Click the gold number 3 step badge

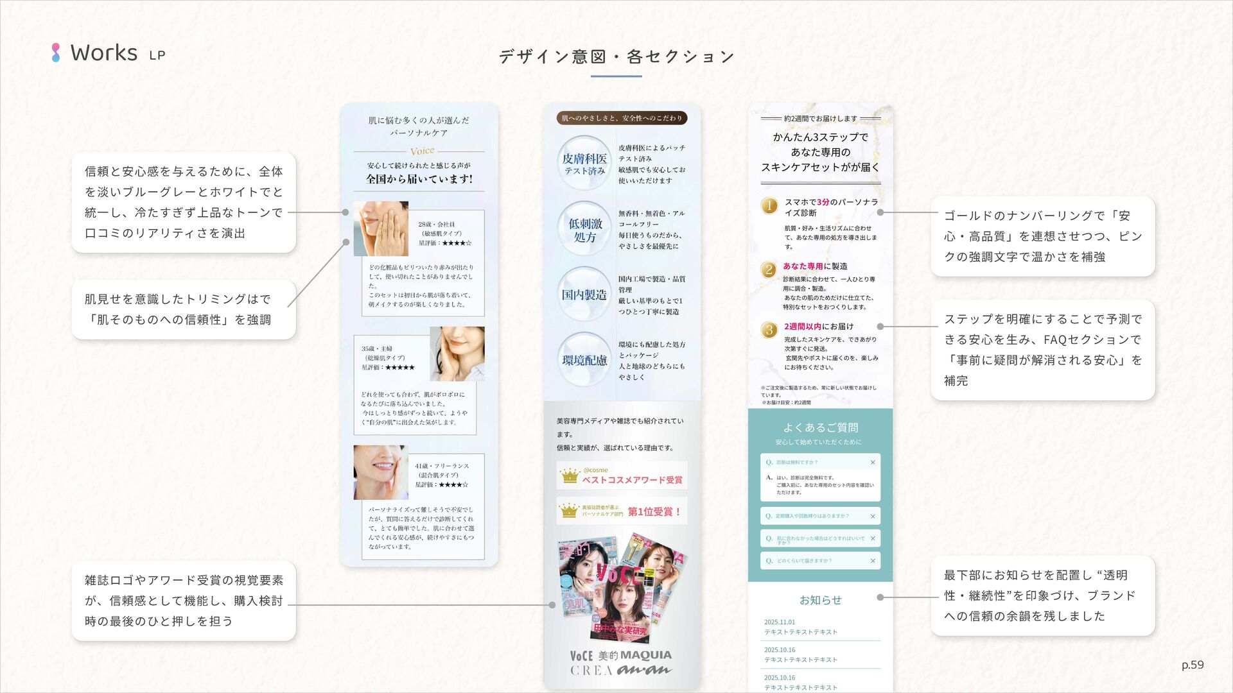pos(769,330)
